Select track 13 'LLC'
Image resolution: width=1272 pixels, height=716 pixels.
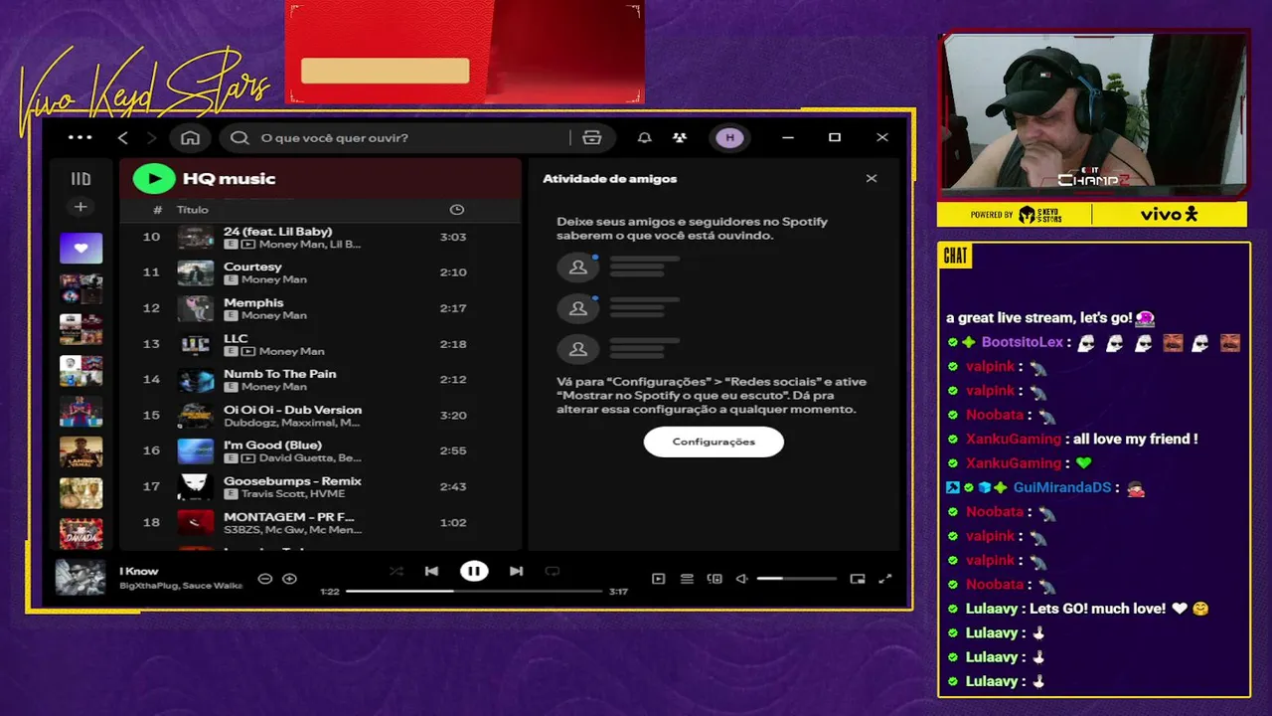tap(320, 344)
